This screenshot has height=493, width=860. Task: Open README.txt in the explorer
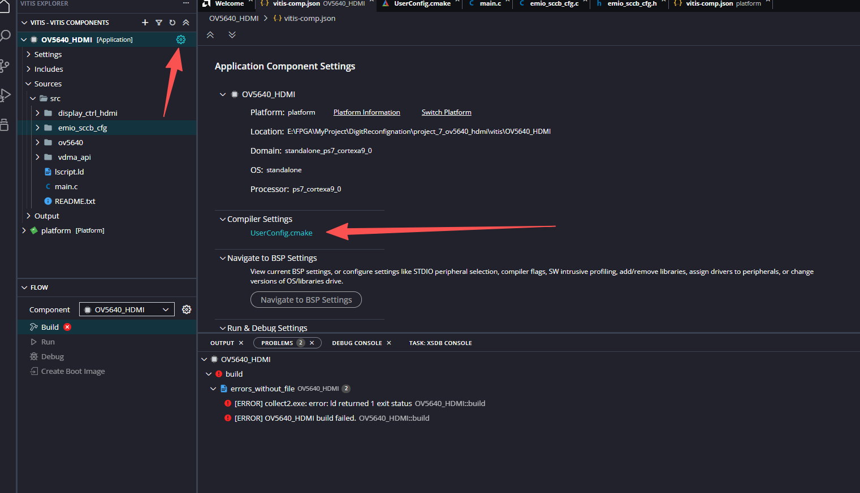pos(75,201)
